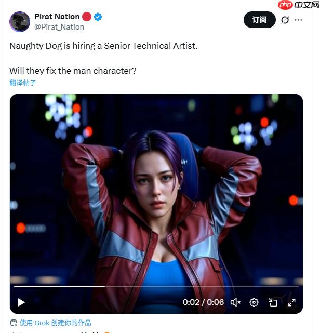Click the red circle badge by the name

(87, 17)
